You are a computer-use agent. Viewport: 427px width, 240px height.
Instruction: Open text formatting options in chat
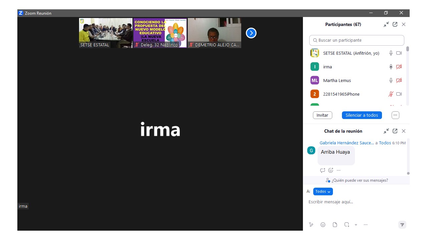311,225
